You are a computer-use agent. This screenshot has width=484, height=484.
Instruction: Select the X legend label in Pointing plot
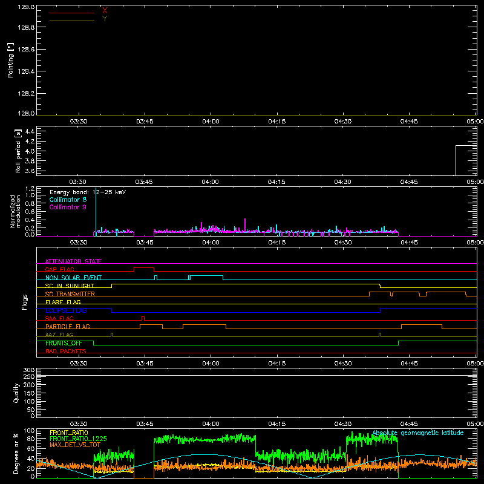105,11
